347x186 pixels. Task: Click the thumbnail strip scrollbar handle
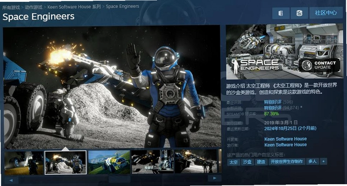pyautogui.click(x=120, y=179)
